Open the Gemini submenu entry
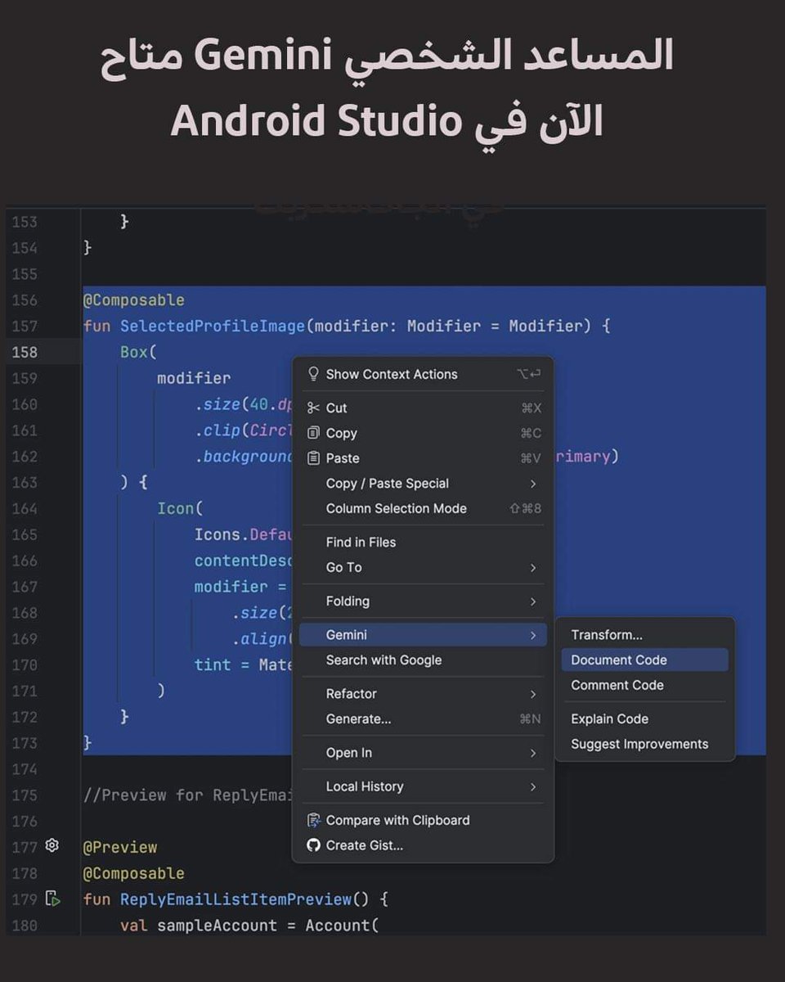 tap(423, 635)
